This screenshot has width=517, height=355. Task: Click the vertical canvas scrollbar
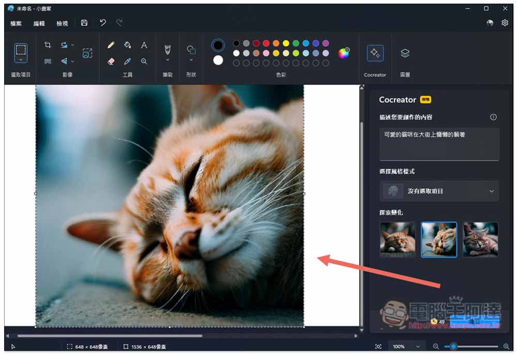(x=362, y=224)
